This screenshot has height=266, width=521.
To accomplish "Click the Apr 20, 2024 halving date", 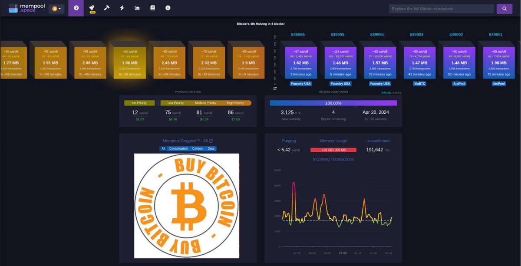I will pos(376,112).
